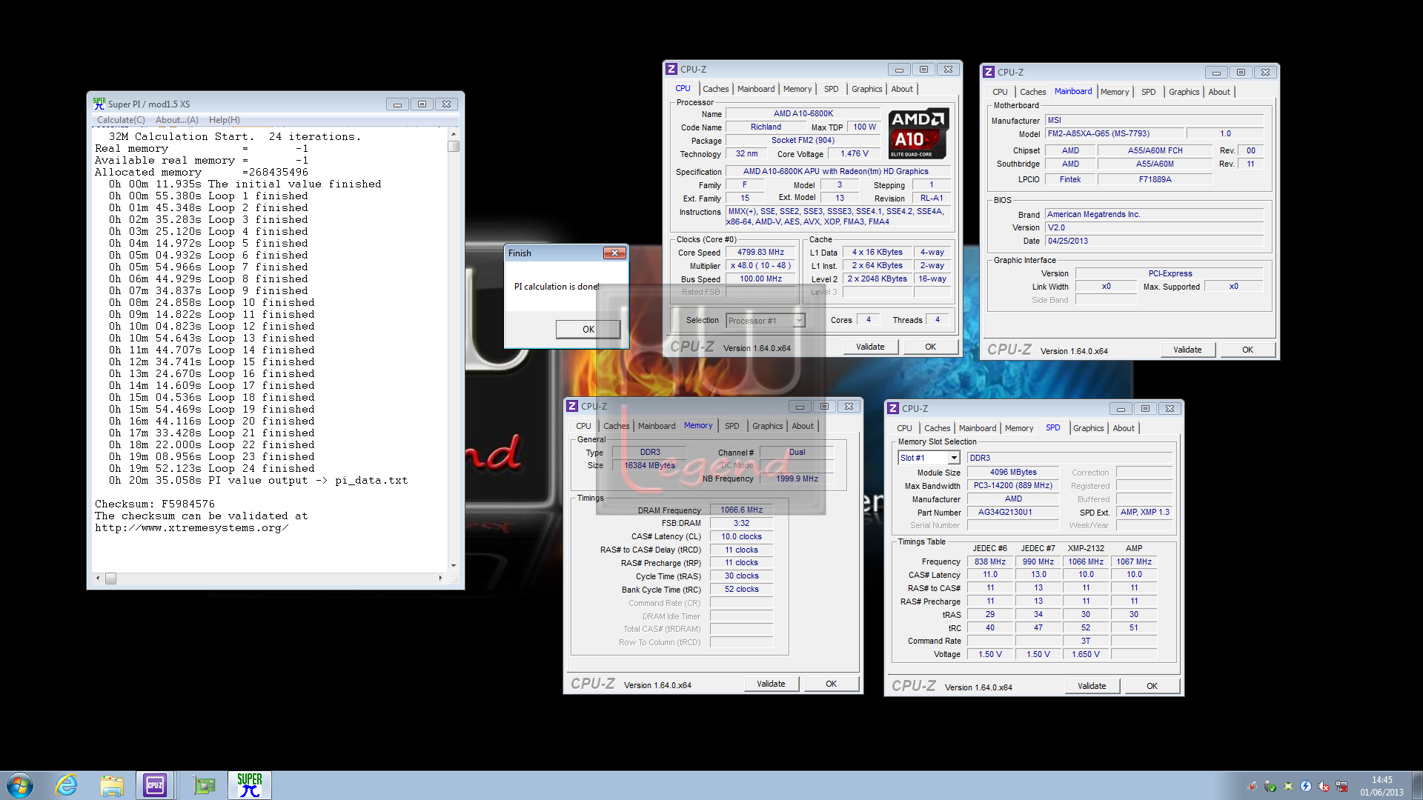
Task: Open the Help(H) menu in Super PI
Action: pos(224,120)
